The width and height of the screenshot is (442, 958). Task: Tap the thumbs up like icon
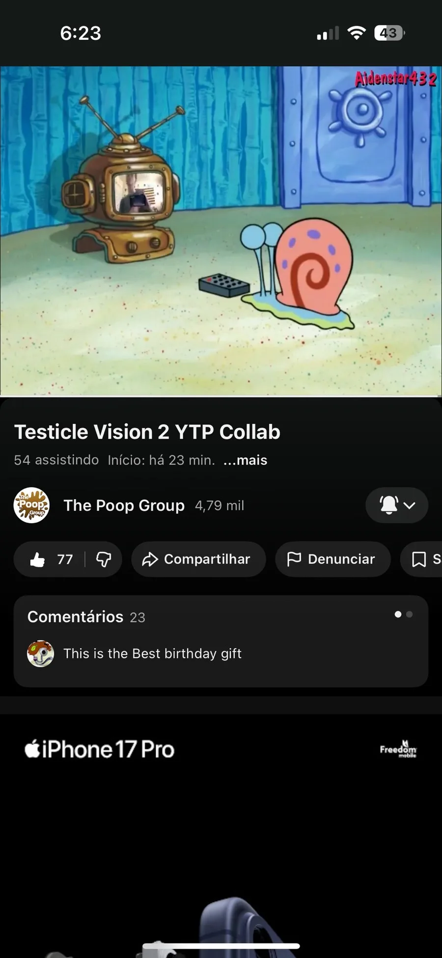[x=38, y=559]
